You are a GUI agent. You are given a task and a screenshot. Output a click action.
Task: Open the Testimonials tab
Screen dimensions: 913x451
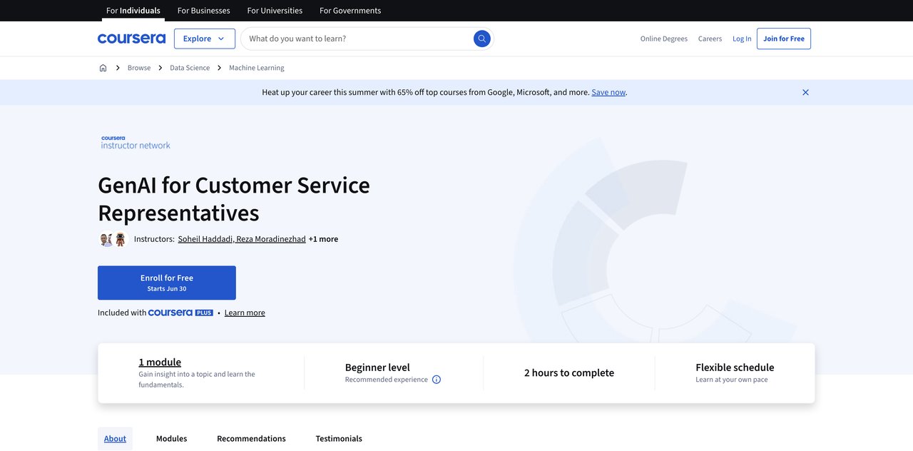[339, 439]
